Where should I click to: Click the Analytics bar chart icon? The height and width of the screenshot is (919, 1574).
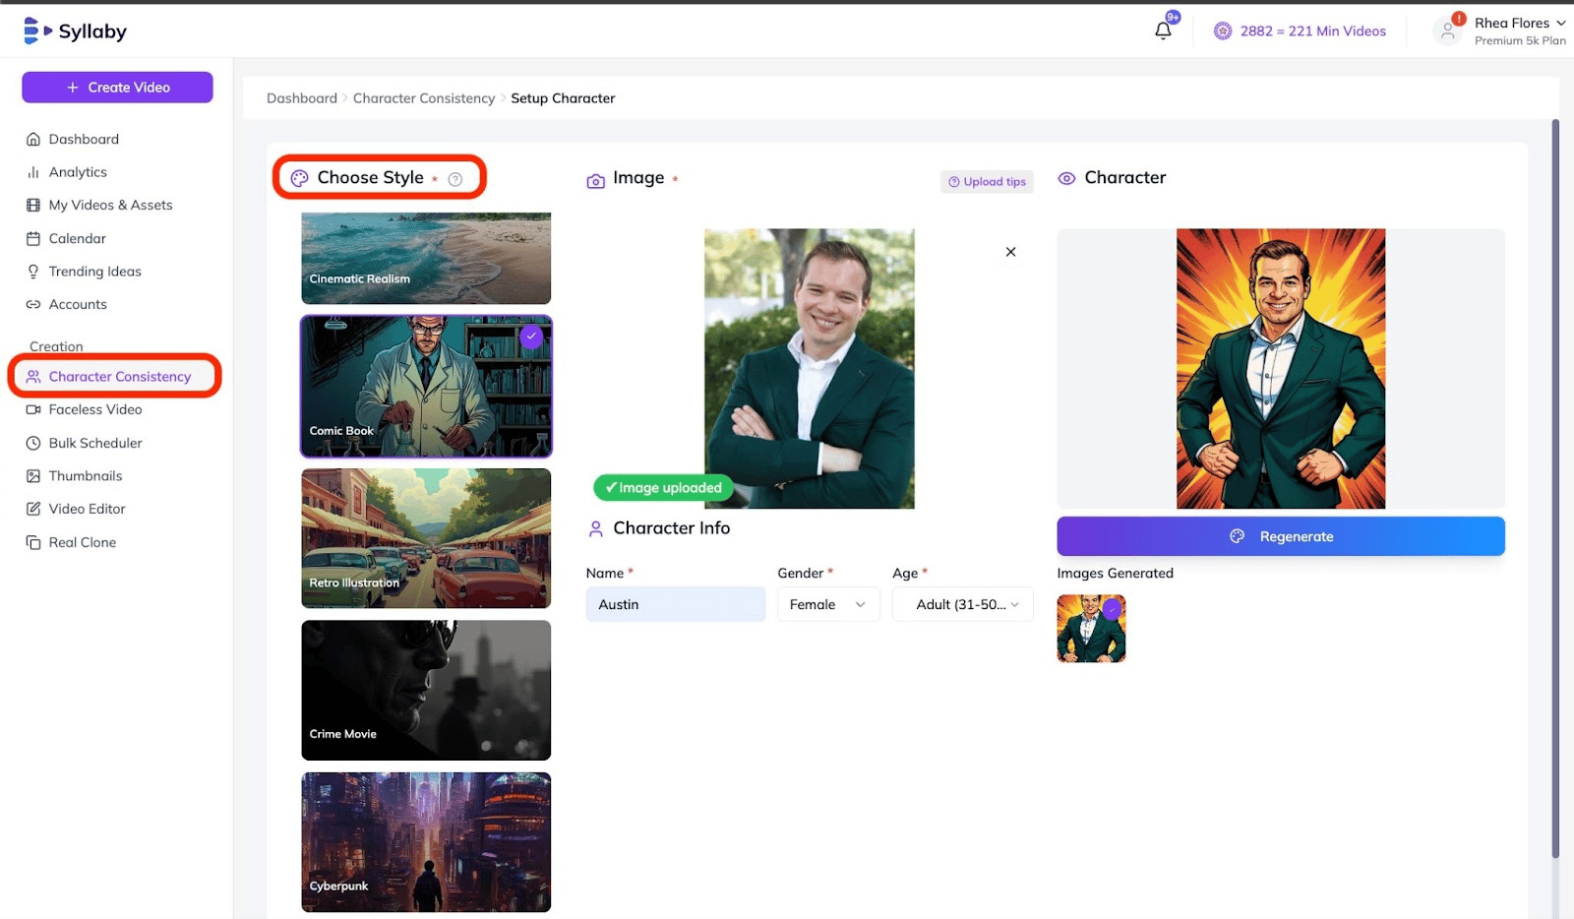(x=33, y=172)
